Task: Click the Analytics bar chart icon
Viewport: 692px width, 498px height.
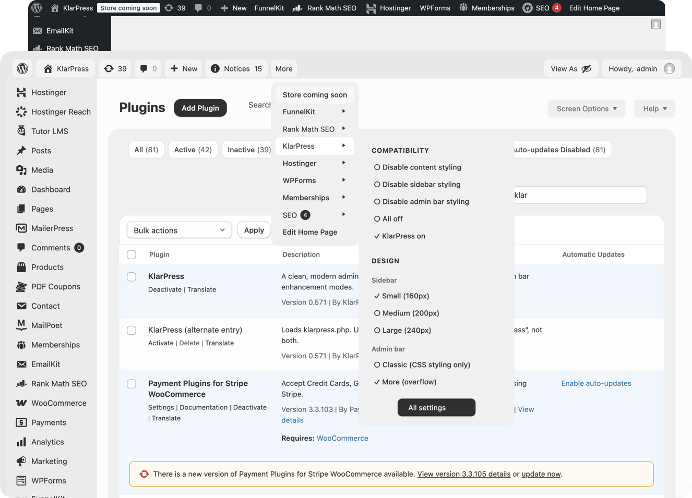Action: 21,442
